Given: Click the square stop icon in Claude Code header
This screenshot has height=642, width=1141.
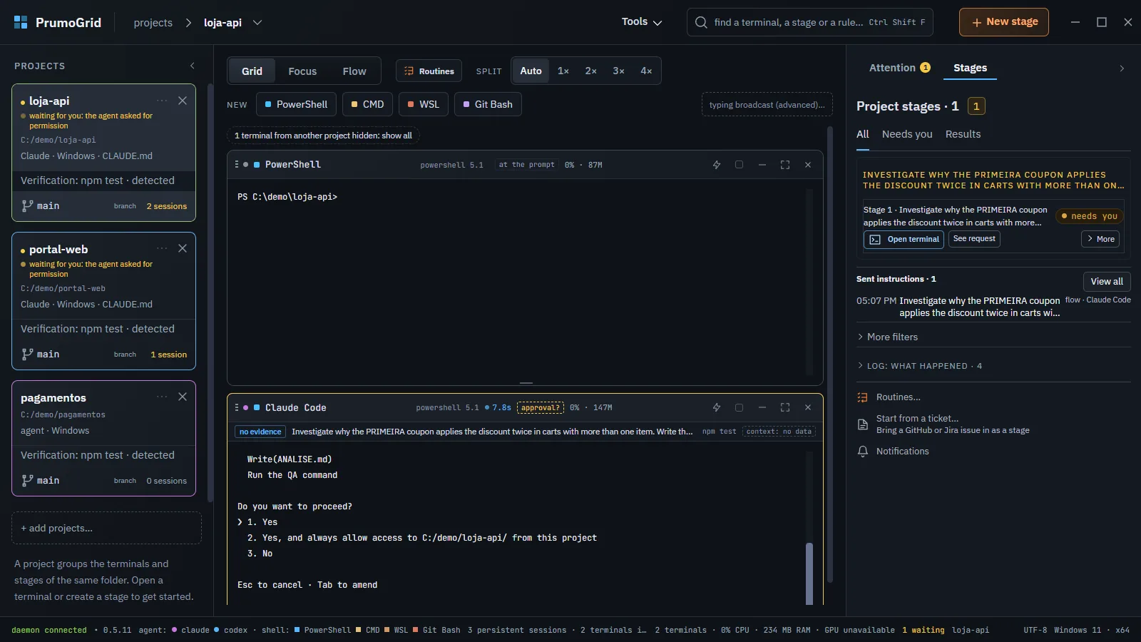Looking at the screenshot, I should [x=740, y=407].
